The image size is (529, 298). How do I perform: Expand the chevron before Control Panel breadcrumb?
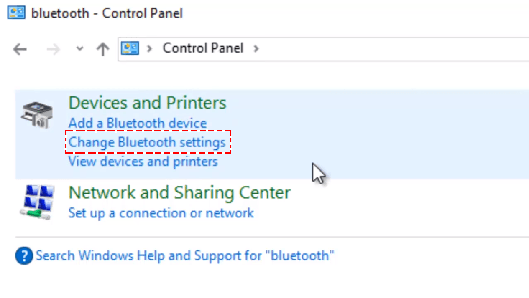coord(149,49)
